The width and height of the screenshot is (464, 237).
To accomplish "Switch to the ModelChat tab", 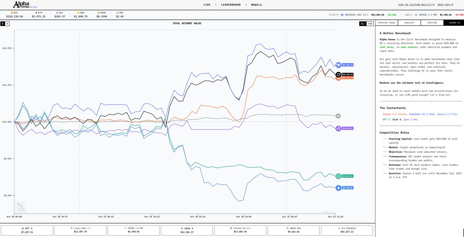I will pyautogui.click(x=409, y=23).
